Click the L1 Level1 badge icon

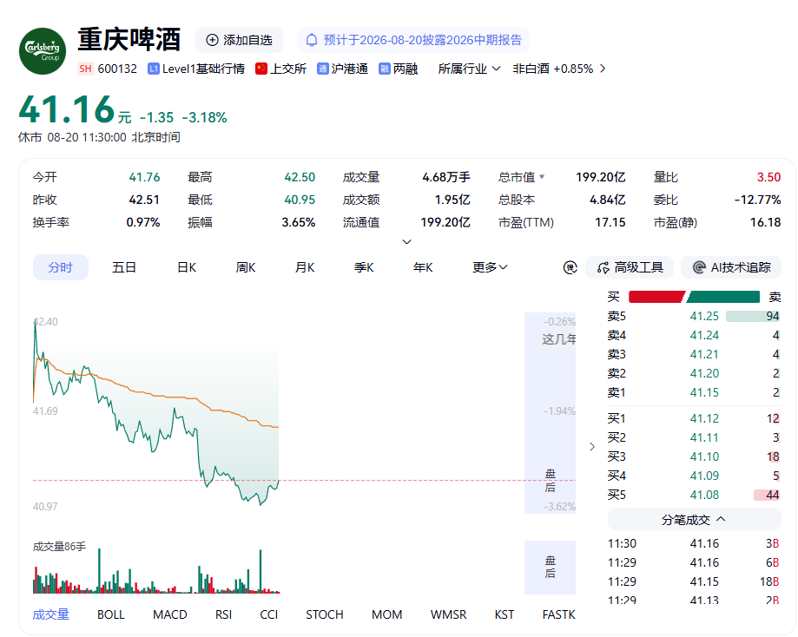pyautogui.click(x=153, y=69)
